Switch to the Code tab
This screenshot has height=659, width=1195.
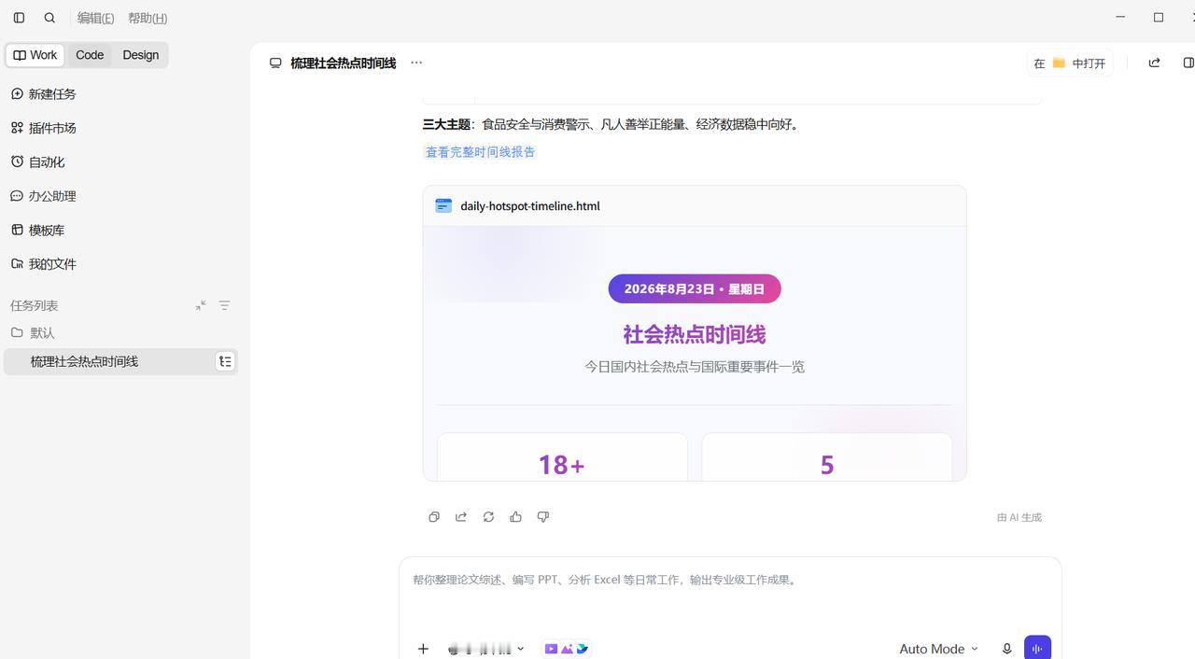[90, 55]
